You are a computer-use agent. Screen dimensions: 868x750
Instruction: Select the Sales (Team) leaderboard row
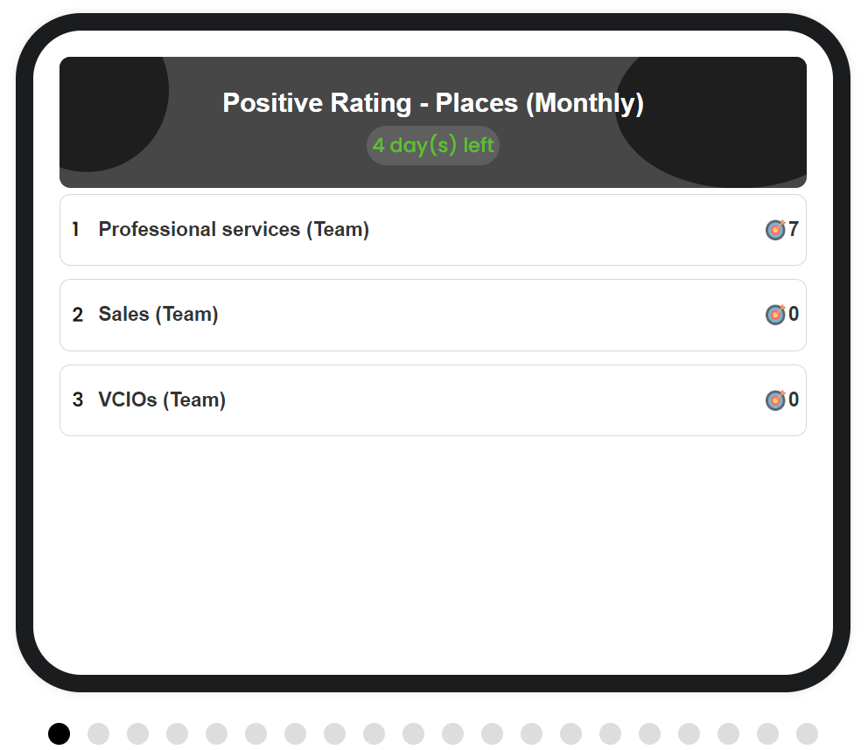pos(433,315)
